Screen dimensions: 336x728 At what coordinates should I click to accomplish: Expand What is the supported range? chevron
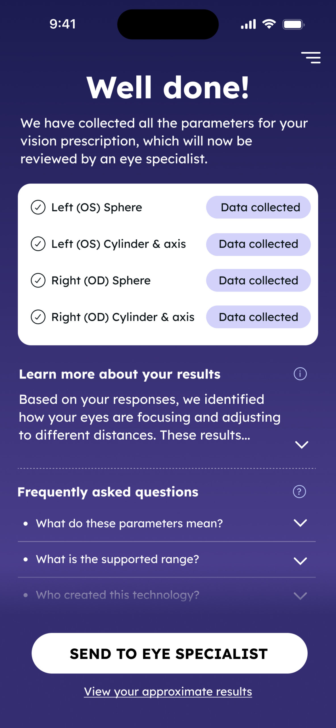300,561
